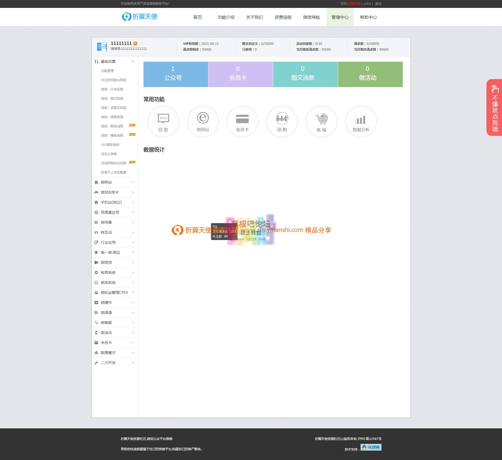
Task: Expand the 微网站 sidebar menu
Action: tap(114, 182)
